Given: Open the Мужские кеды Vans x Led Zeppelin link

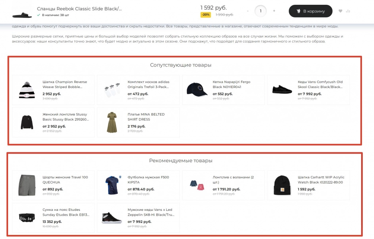Looking at the screenshot, I should tap(151, 212).
